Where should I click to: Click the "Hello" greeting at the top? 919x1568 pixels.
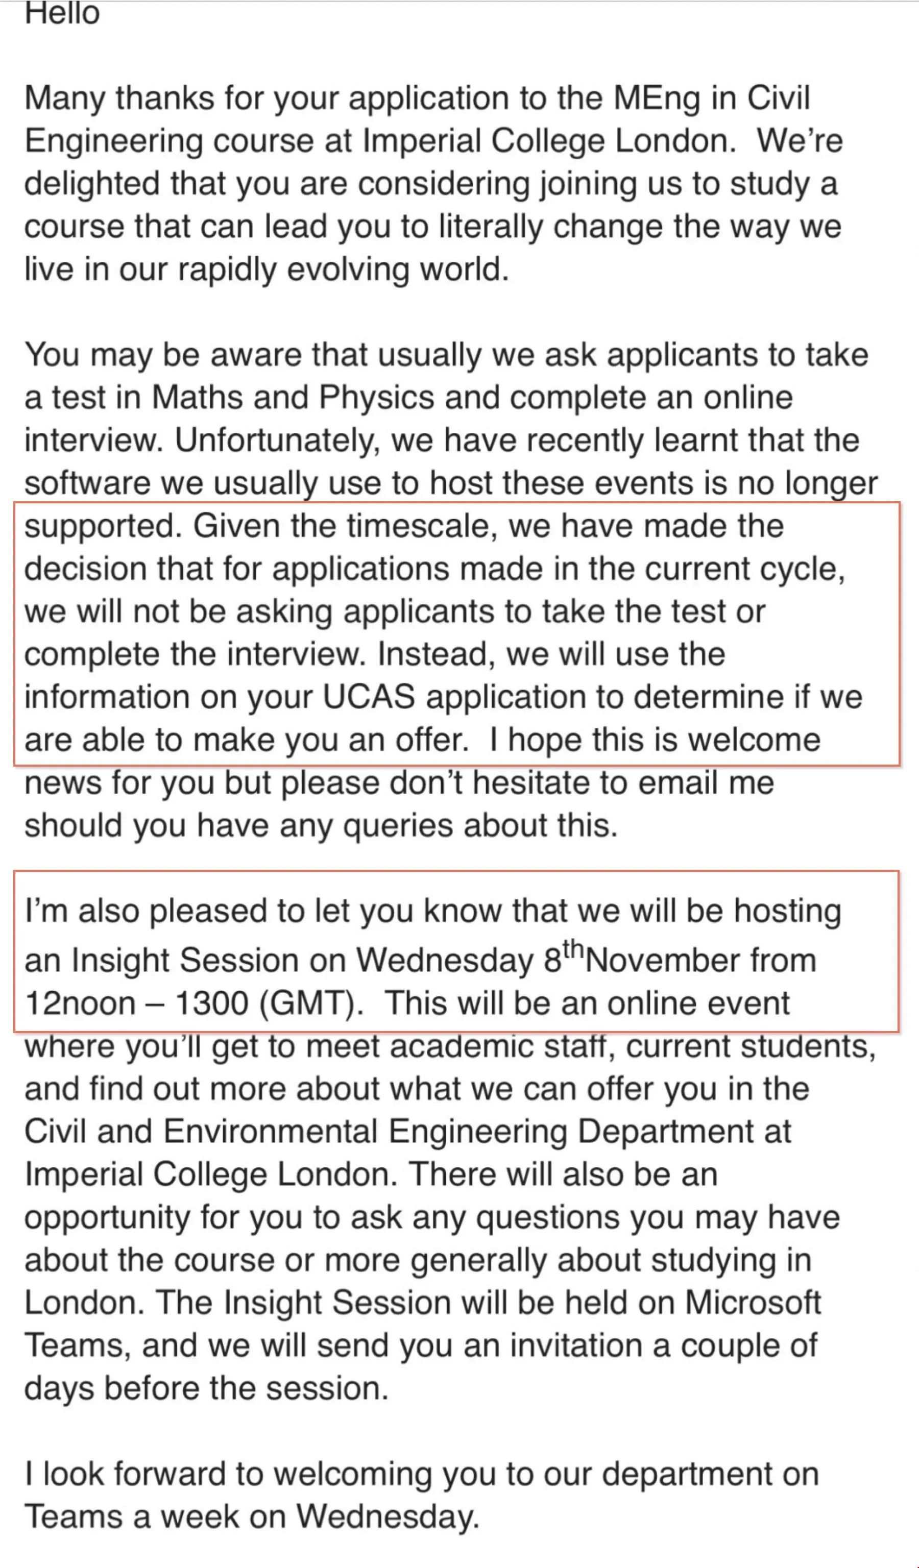[62, 14]
